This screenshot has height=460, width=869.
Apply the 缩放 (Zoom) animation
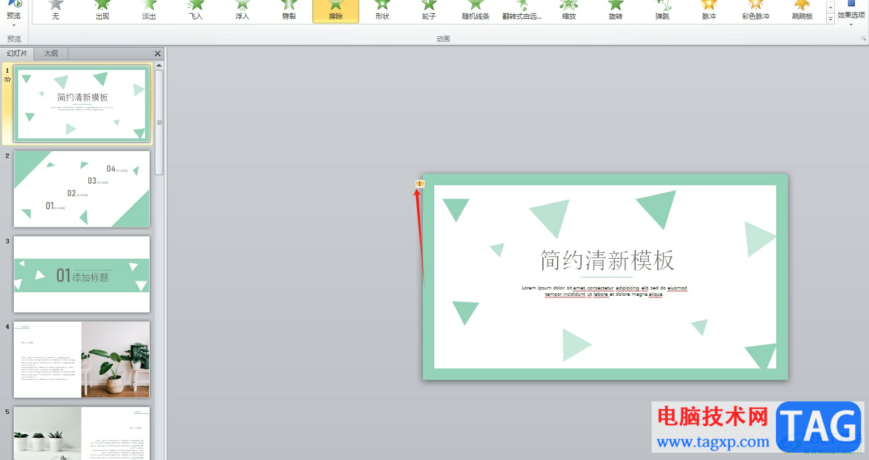(569, 11)
